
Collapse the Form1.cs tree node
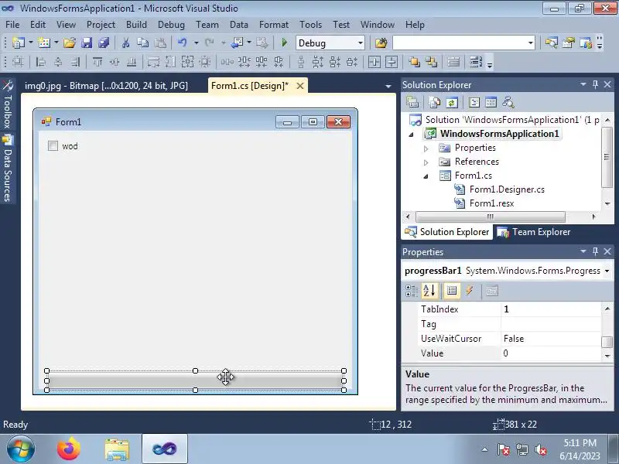point(426,176)
